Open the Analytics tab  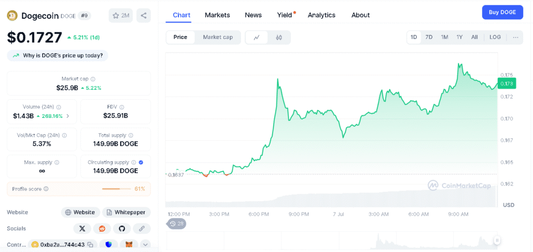coord(322,15)
